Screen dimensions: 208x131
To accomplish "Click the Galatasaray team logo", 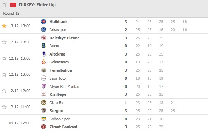I will (x=44, y=62).
